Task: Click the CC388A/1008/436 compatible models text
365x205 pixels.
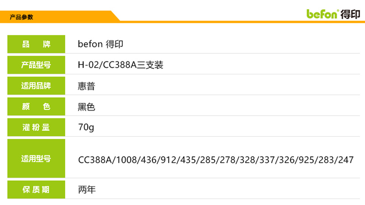Action: tap(216, 160)
